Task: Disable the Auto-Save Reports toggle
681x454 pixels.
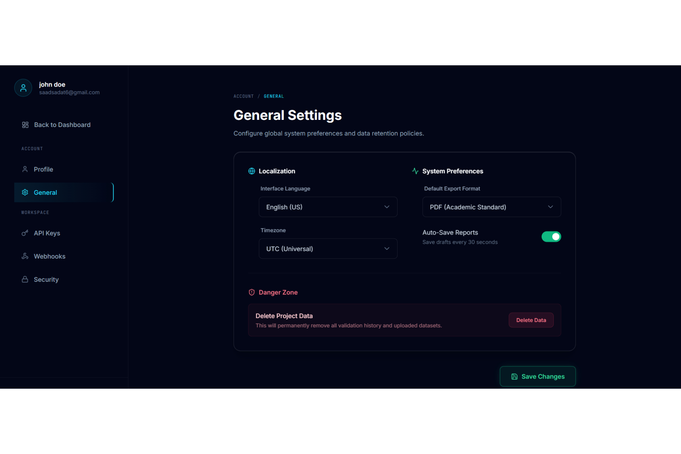Action: pos(551,237)
